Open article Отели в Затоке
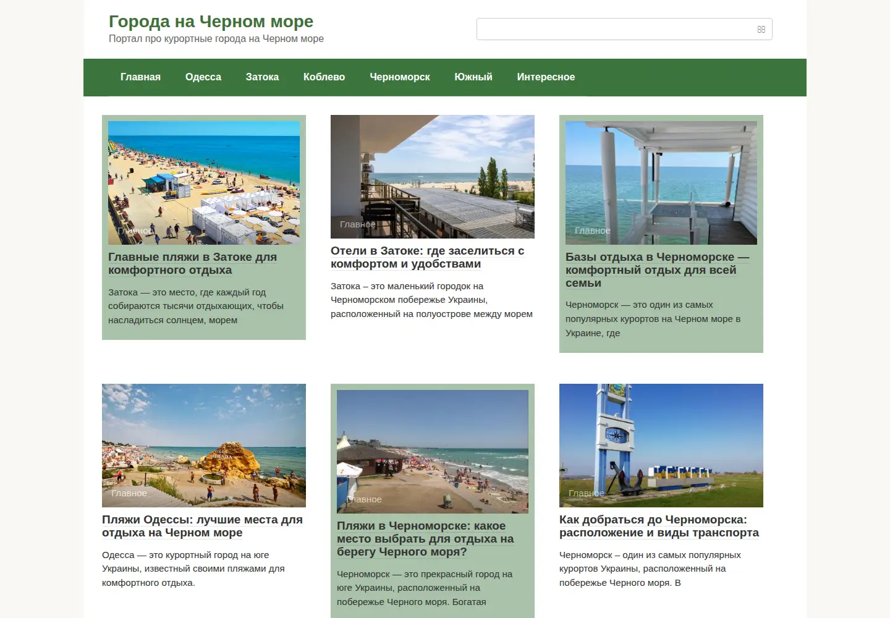Viewport: 890px width, 618px height. pyautogui.click(x=427, y=257)
